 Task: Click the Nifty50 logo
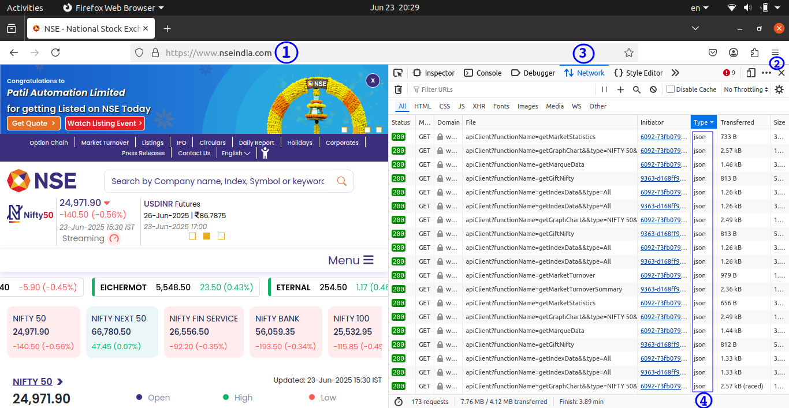30,214
